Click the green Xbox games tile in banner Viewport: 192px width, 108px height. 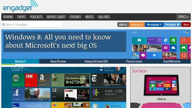tap(183, 48)
